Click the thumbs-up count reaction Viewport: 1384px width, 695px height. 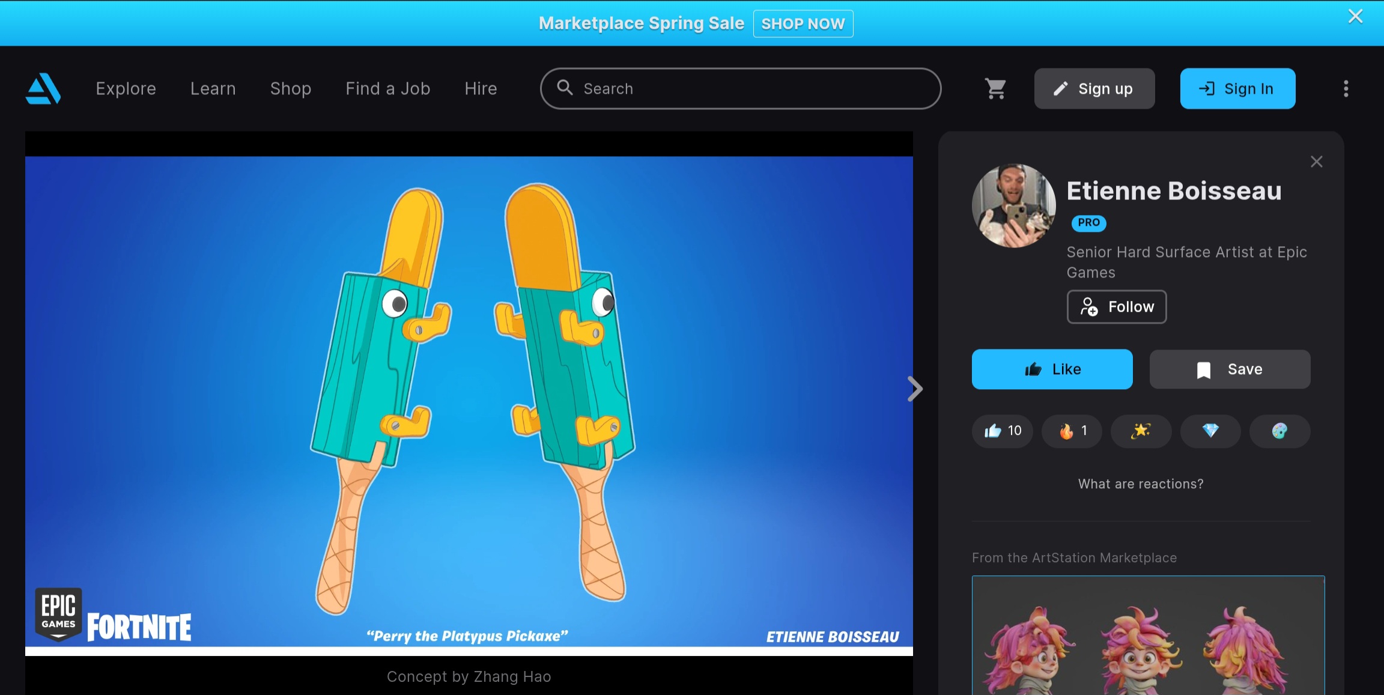1003,431
